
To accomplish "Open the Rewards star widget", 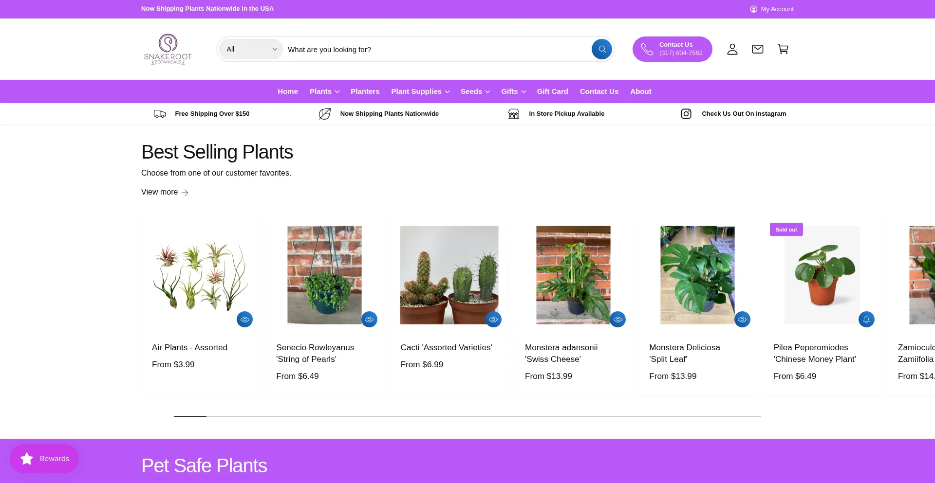I will (x=44, y=458).
